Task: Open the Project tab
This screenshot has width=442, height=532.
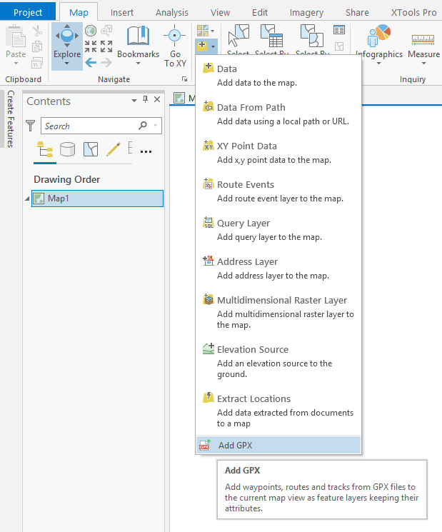Action: coord(27,12)
